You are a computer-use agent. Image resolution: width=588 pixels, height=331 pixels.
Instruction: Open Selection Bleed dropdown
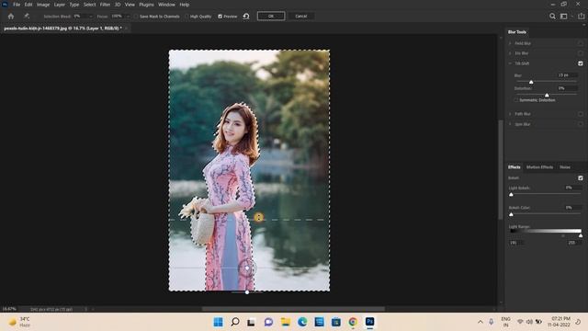(x=90, y=17)
